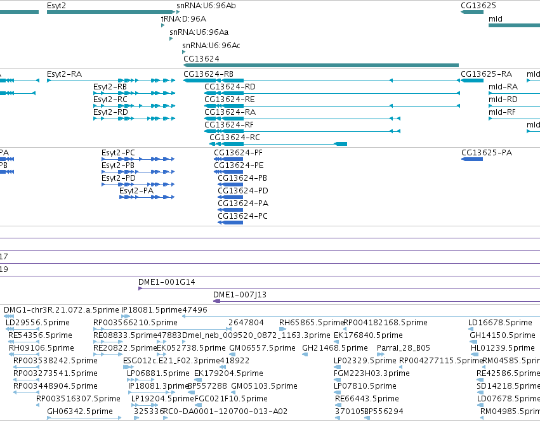Pick protein CG13624-PE
This screenshot has width=540, height=421.
(239, 165)
